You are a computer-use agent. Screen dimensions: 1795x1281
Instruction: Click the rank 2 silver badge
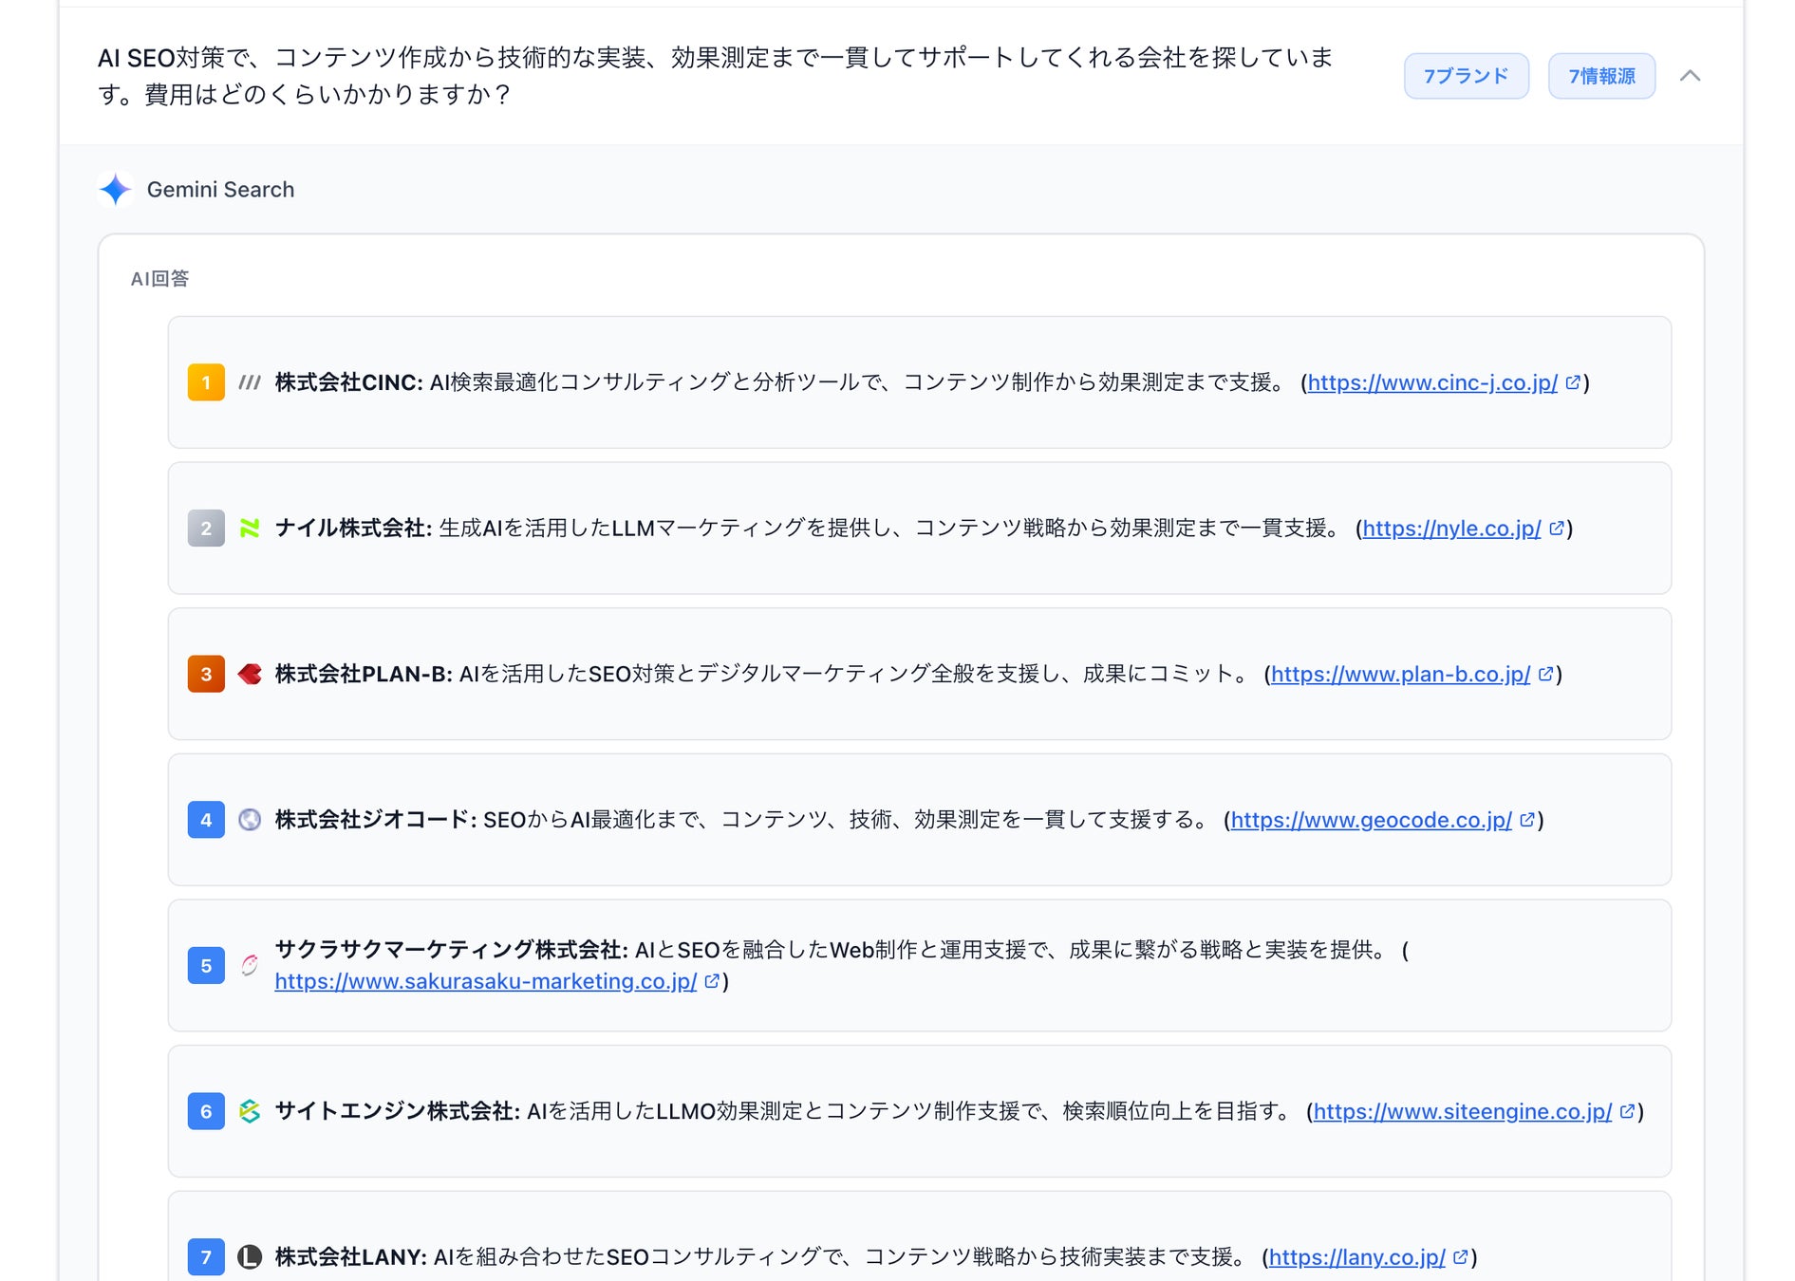click(x=206, y=529)
